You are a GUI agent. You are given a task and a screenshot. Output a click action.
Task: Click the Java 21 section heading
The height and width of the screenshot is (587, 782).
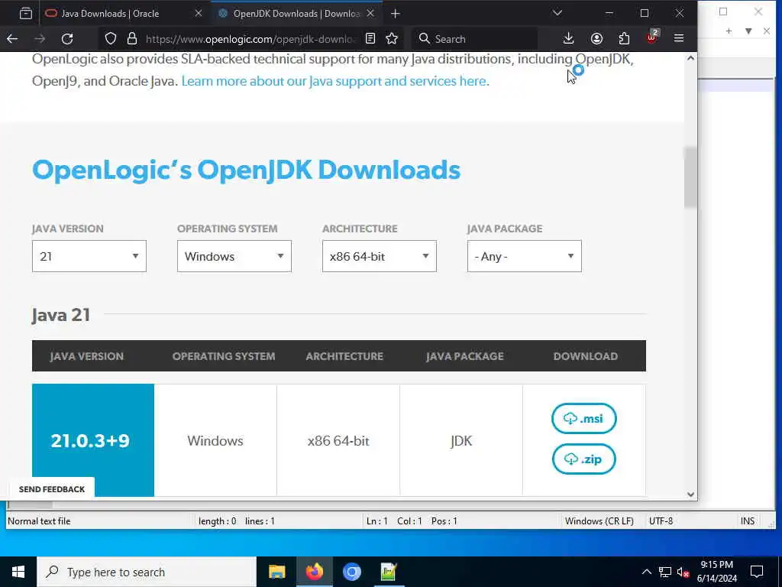tap(61, 315)
